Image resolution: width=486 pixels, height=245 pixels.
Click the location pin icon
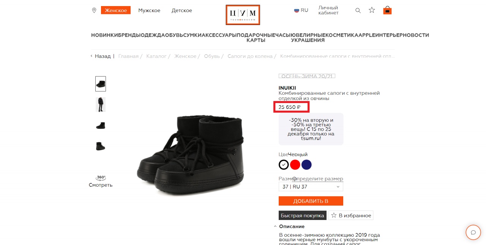pos(94,10)
